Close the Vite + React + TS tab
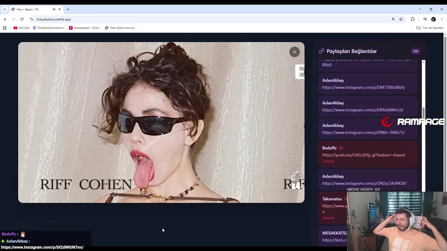Viewport: 447px width, 251px height. click(59, 9)
